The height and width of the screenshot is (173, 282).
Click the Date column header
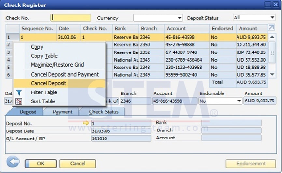69,29
